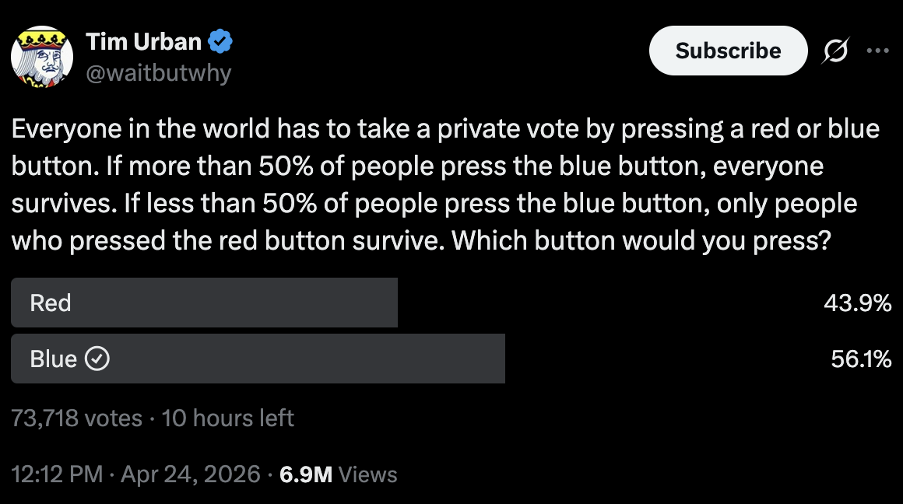Click the word Red in the poll

click(51, 303)
